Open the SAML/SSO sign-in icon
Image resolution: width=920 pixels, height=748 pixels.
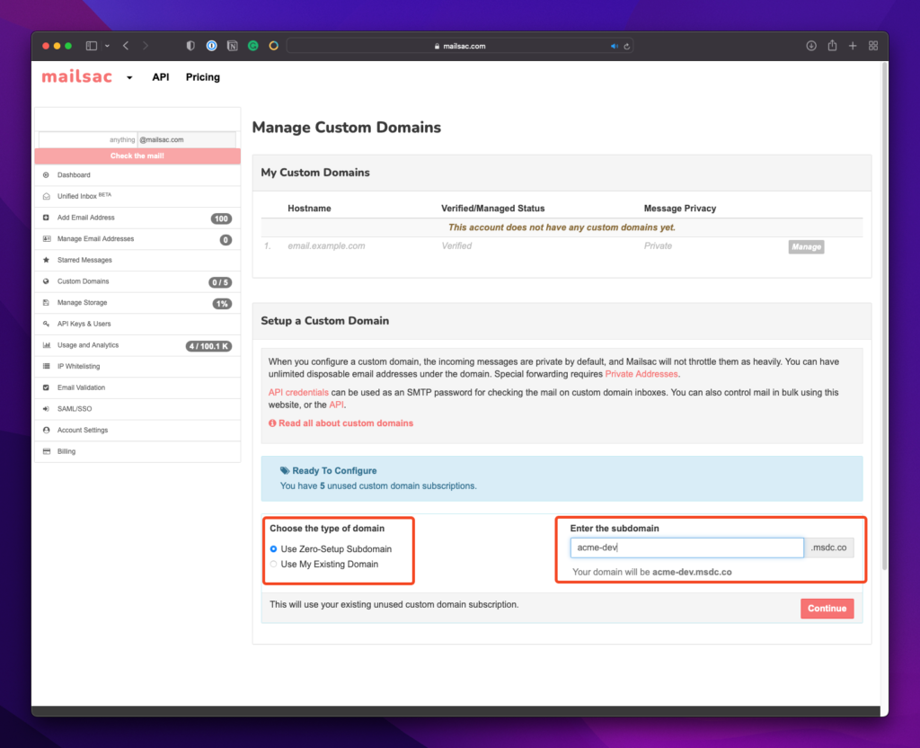click(47, 409)
